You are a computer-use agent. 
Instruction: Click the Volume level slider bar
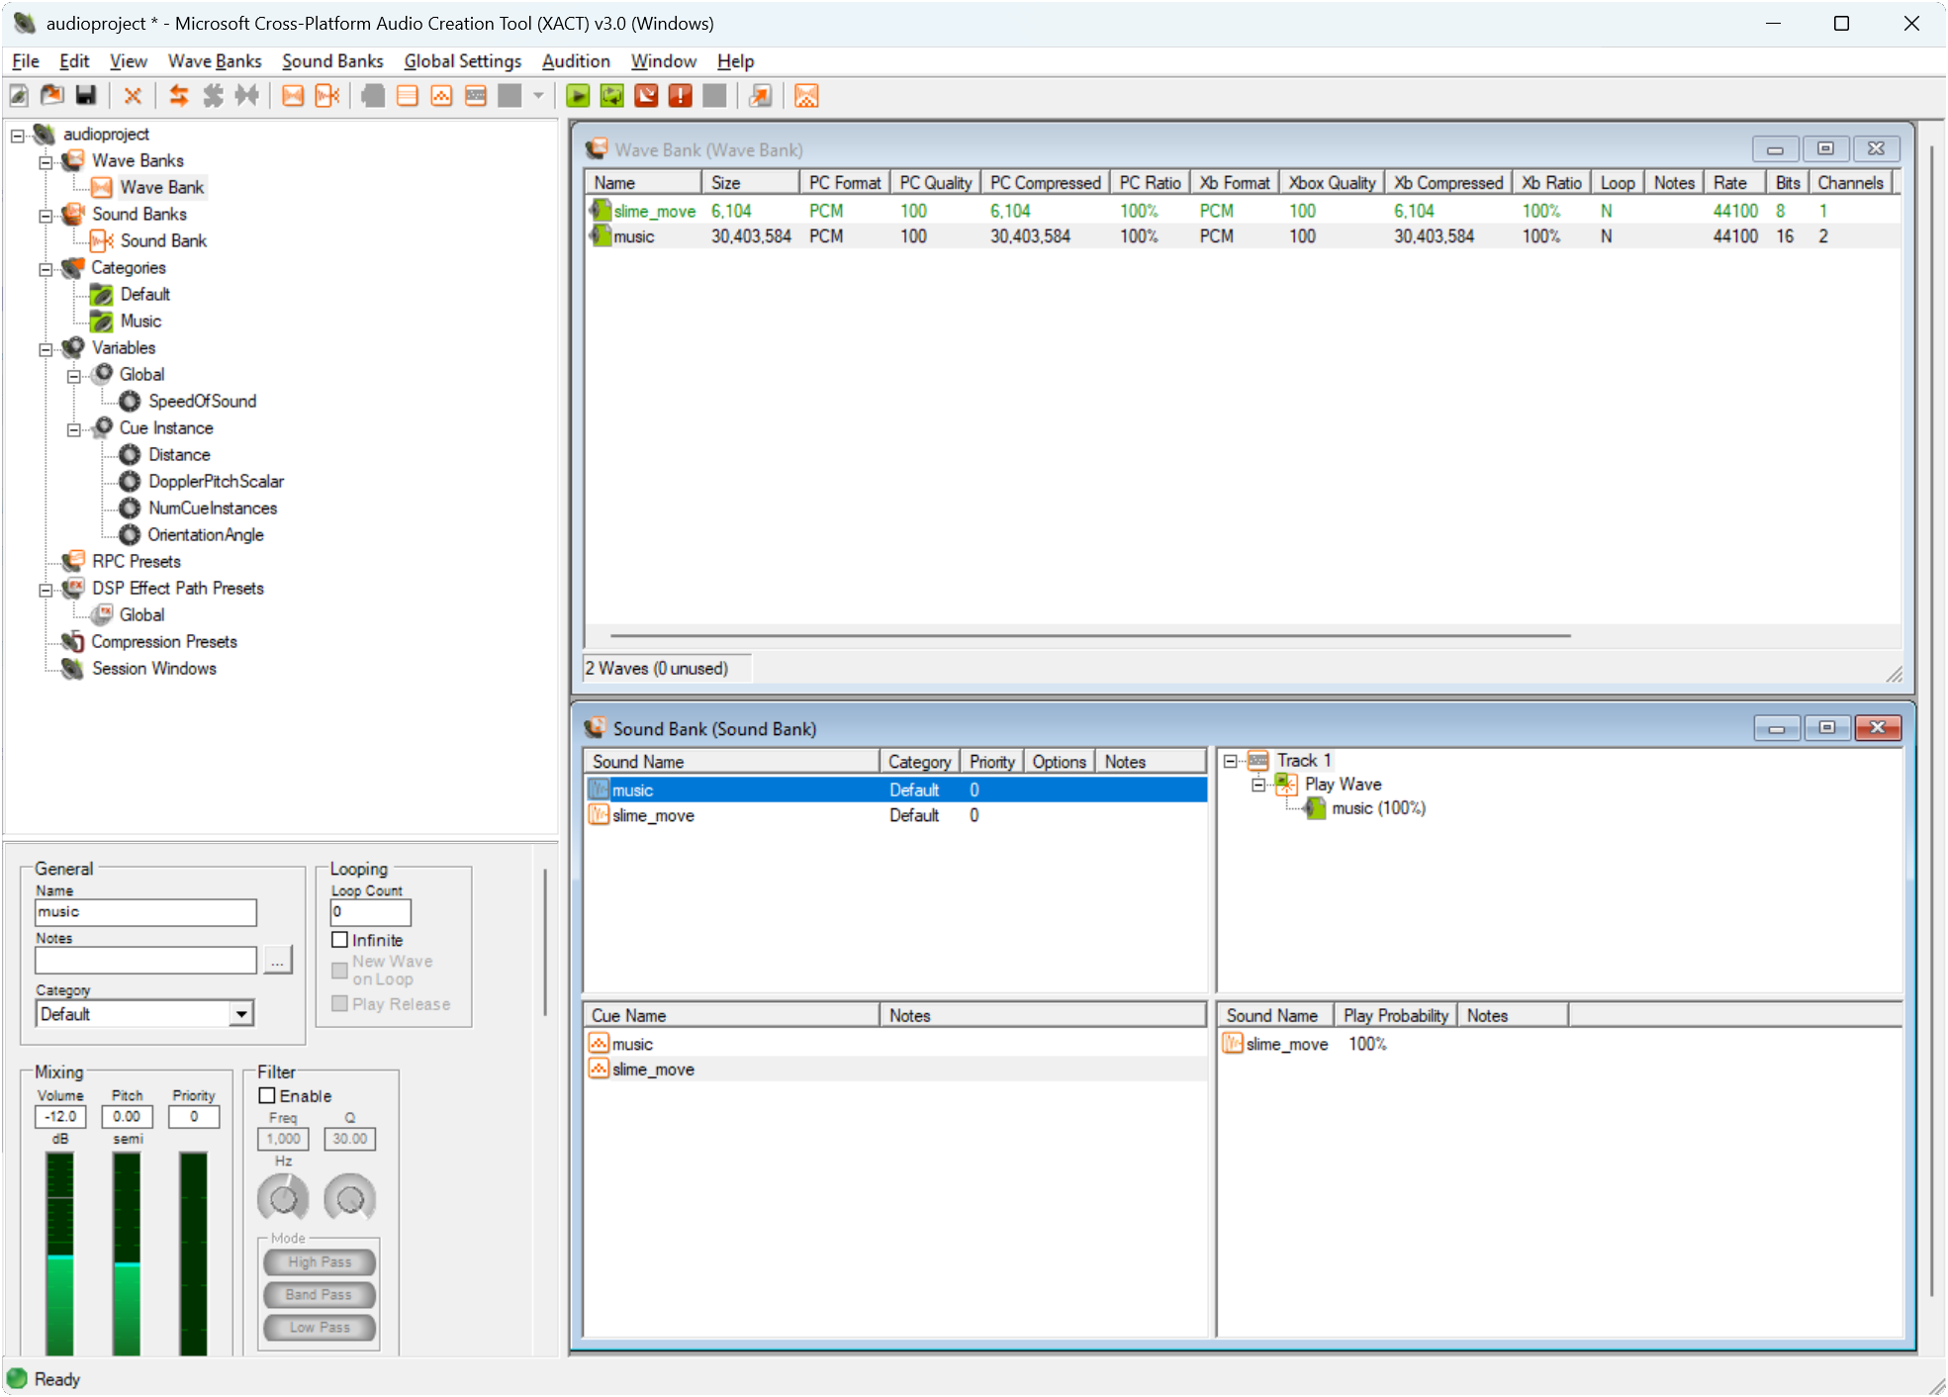tap(60, 1254)
